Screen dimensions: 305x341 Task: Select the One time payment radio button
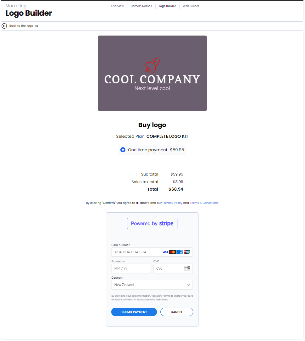point(123,150)
